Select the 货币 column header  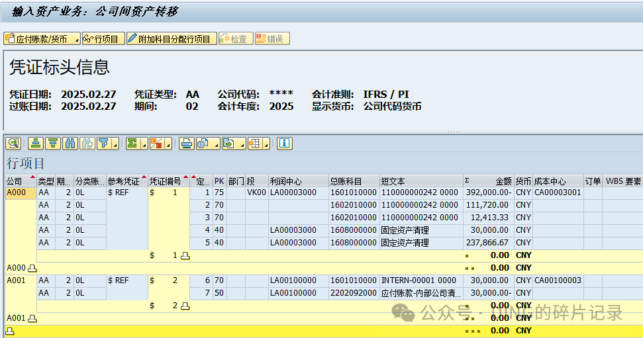(523, 181)
